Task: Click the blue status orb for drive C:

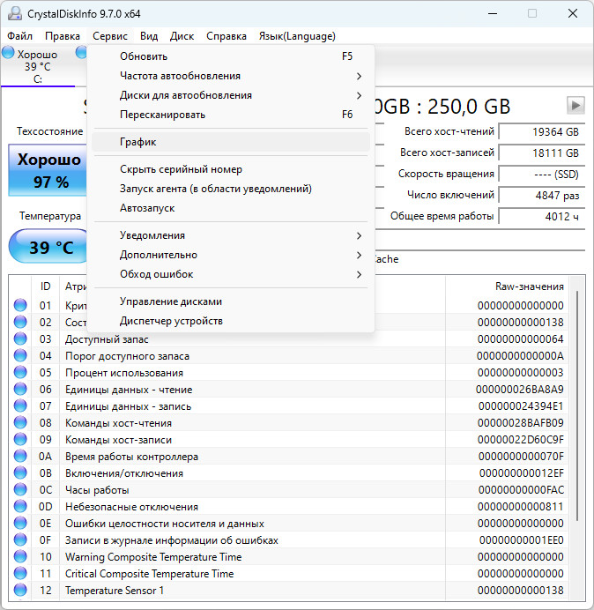Action: [x=8, y=53]
